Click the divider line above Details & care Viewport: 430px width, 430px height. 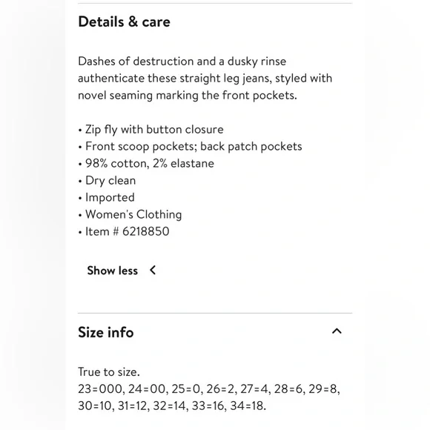pyautogui.click(x=215, y=3)
